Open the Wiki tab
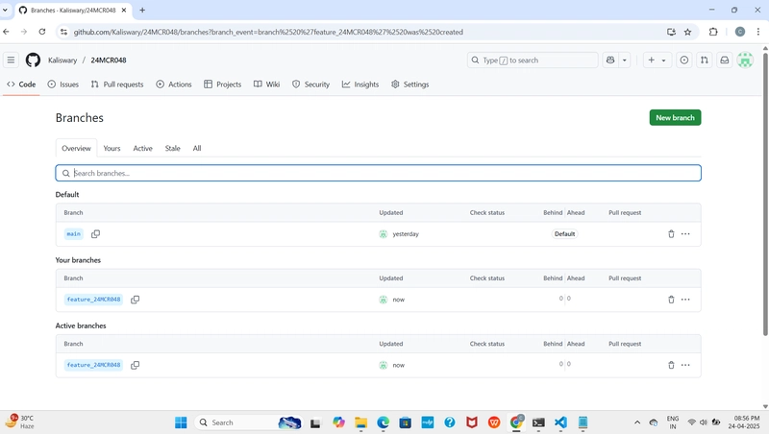769x434 pixels. (267, 84)
